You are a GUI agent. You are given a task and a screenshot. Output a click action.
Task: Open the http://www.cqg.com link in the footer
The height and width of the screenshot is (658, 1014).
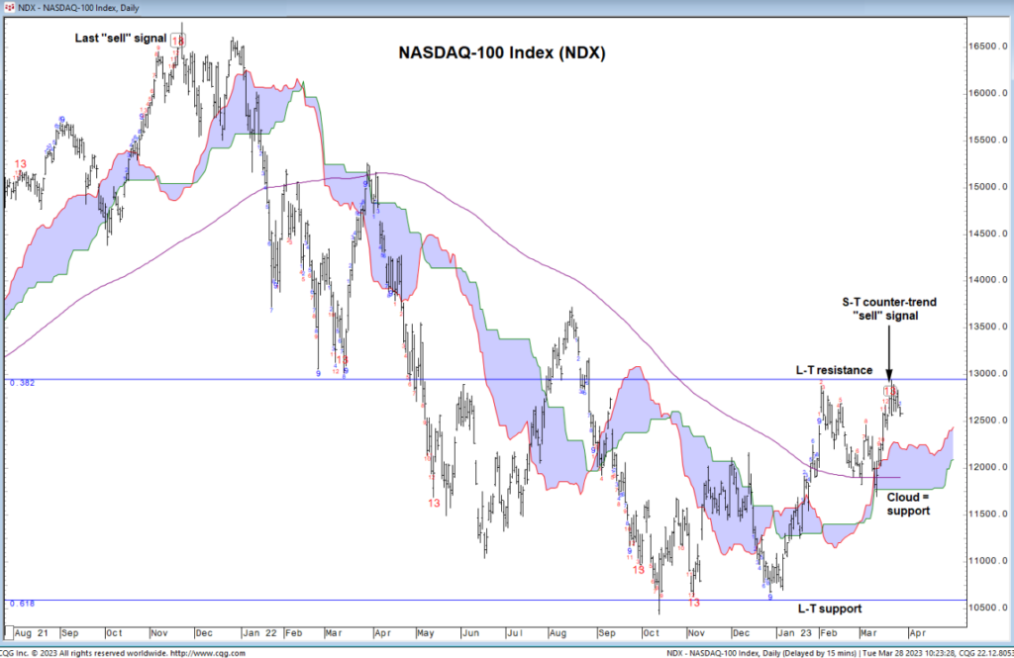point(208,653)
